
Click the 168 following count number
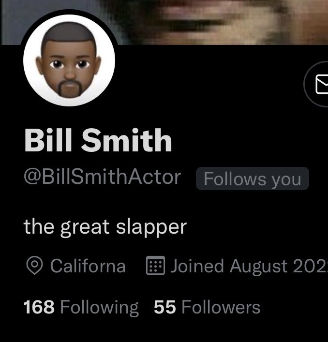[x=39, y=307]
